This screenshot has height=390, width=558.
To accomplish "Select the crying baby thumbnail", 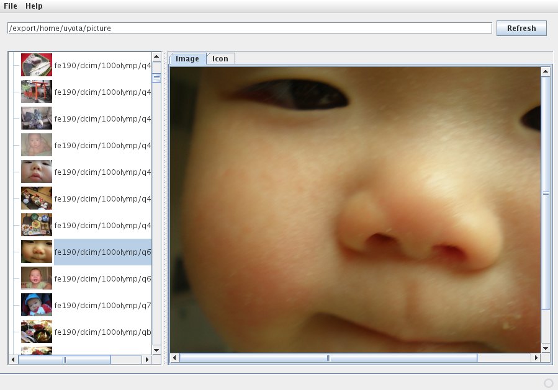I will [36, 278].
